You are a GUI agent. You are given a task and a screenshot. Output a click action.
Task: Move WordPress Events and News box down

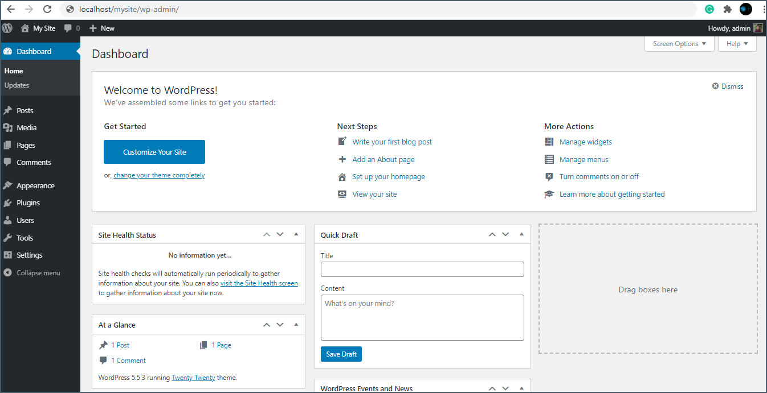click(505, 388)
